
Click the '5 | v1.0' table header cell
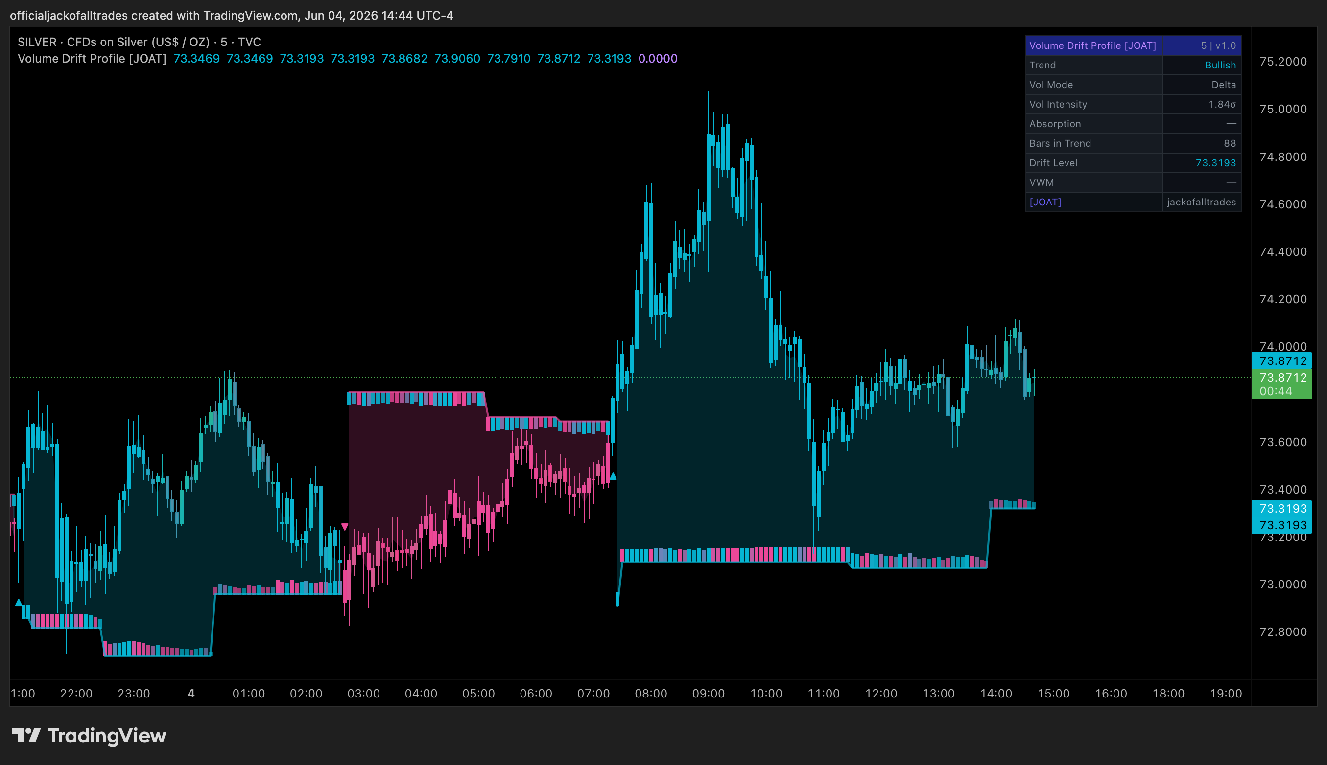coord(1202,45)
